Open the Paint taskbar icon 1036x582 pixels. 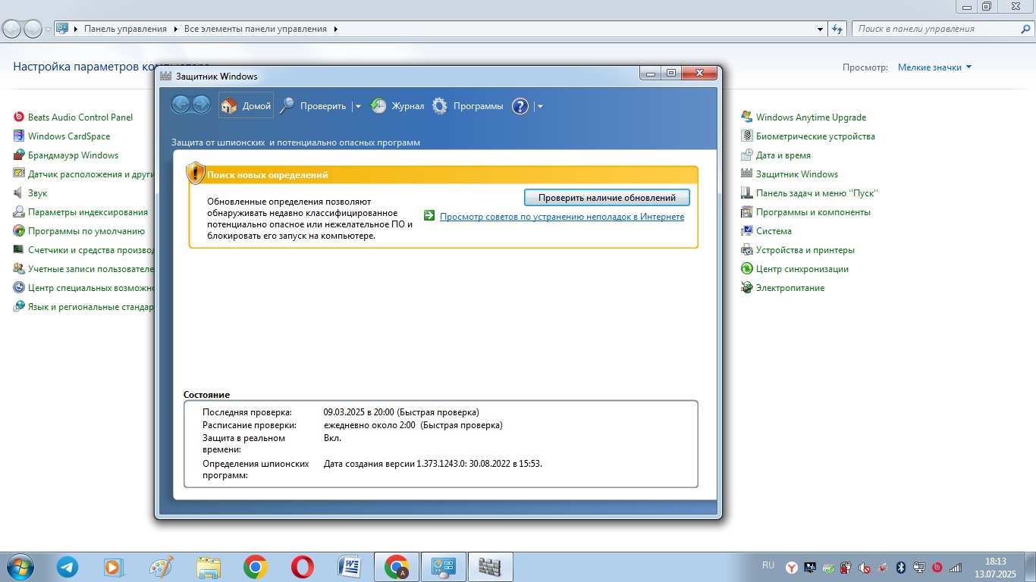pos(161,567)
